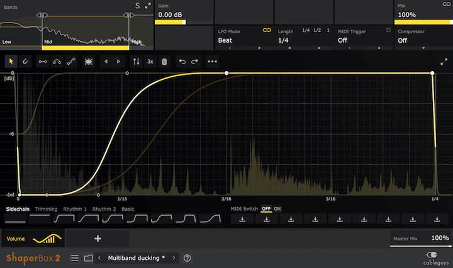Image resolution: width=453 pixels, height=268 pixels.
Task: Adjust the Gain slider bar
Action: pyautogui.click(x=184, y=22)
